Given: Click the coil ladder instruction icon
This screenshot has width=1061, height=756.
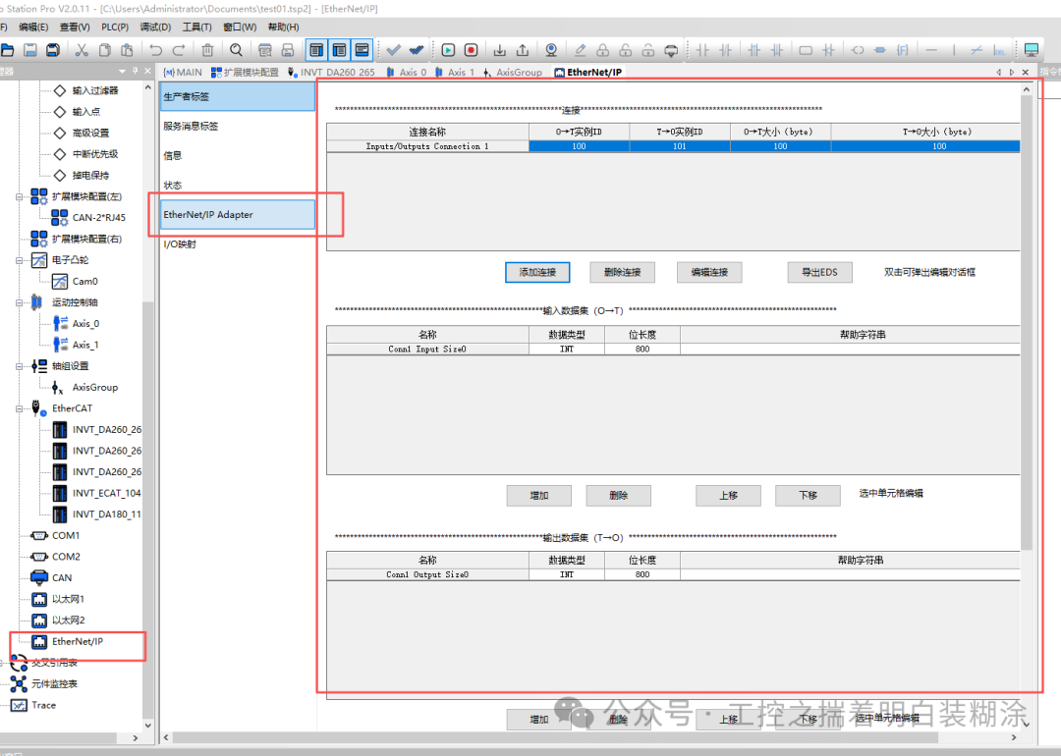Looking at the screenshot, I should 858,50.
